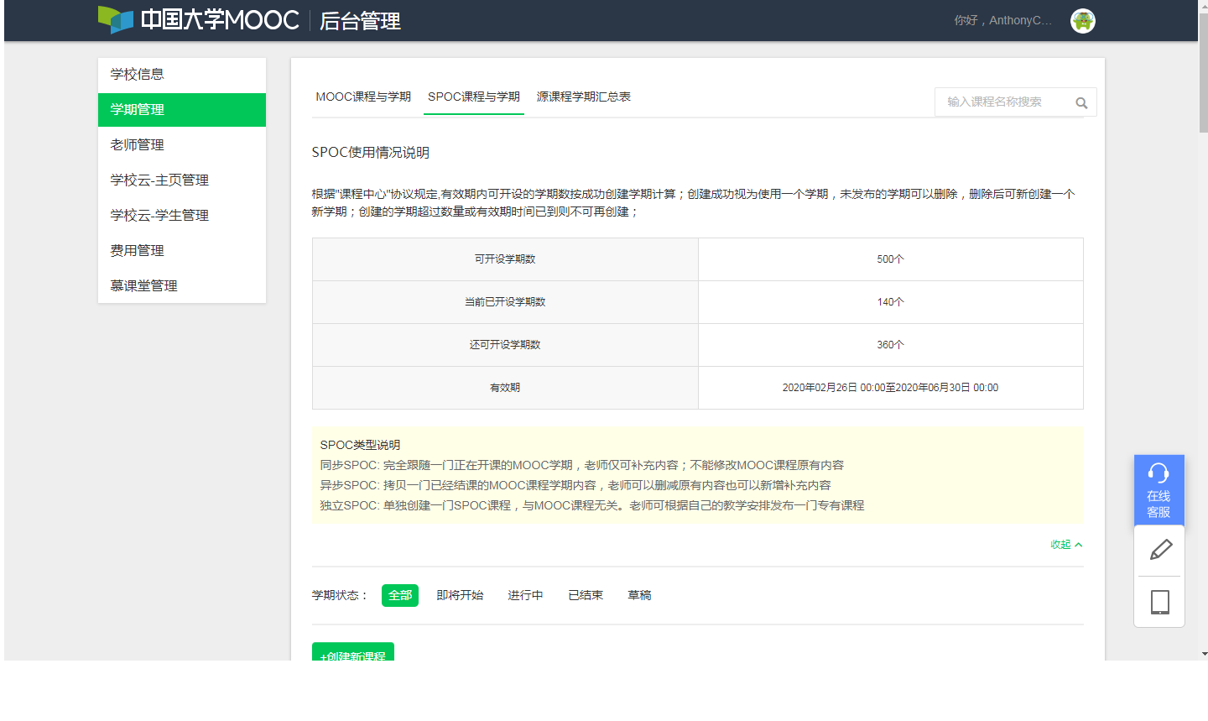Switch to MOOC课程与学期 tab
The height and width of the screenshot is (721, 1208).
(x=363, y=97)
